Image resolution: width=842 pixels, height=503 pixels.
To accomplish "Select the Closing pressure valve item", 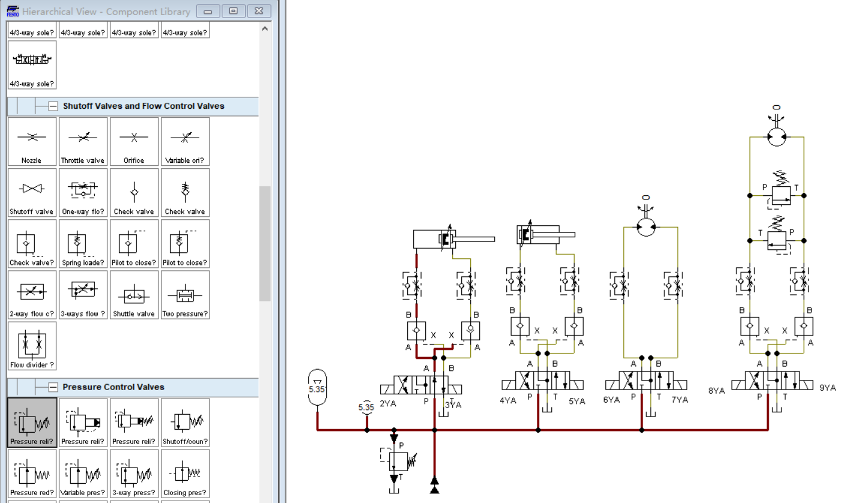I will pyautogui.click(x=185, y=474).
